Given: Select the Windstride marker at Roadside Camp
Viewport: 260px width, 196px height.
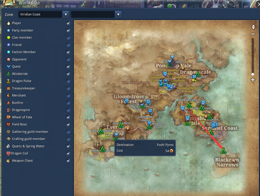Looking at the screenshot, I should (x=189, y=104).
